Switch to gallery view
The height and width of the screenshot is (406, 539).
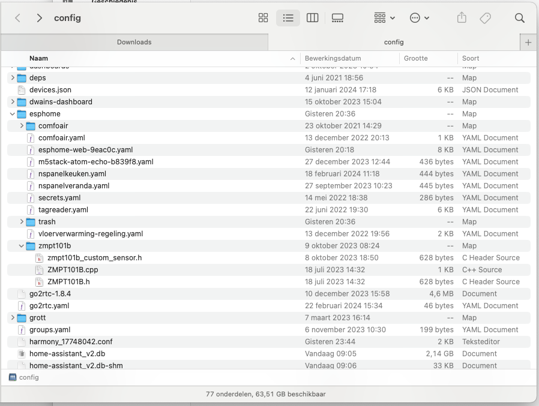(337, 18)
